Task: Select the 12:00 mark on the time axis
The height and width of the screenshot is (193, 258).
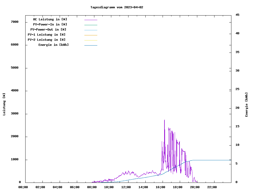Action: click(126, 187)
